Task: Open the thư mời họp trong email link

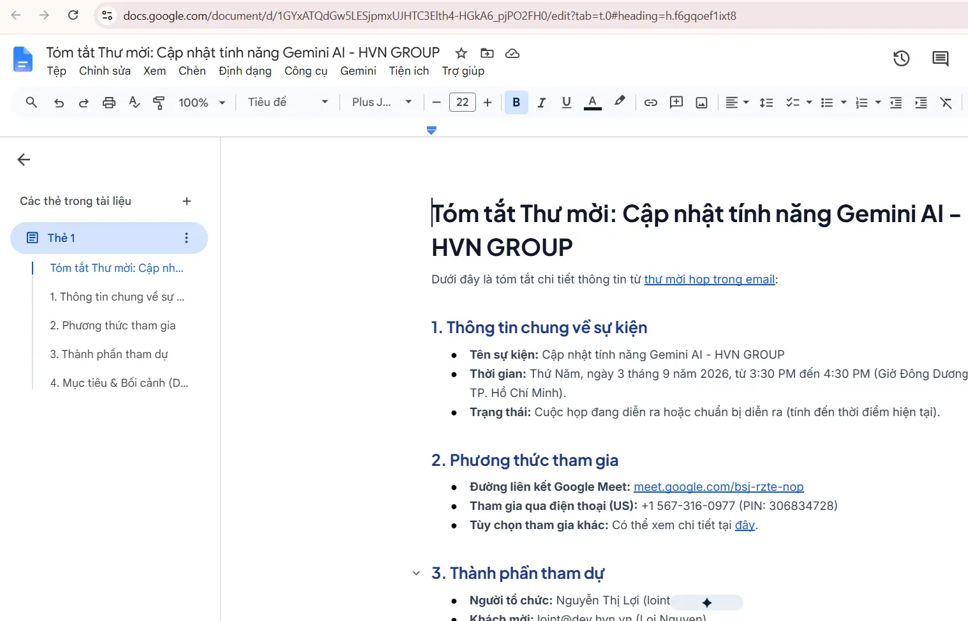Action: click(710, 280)
